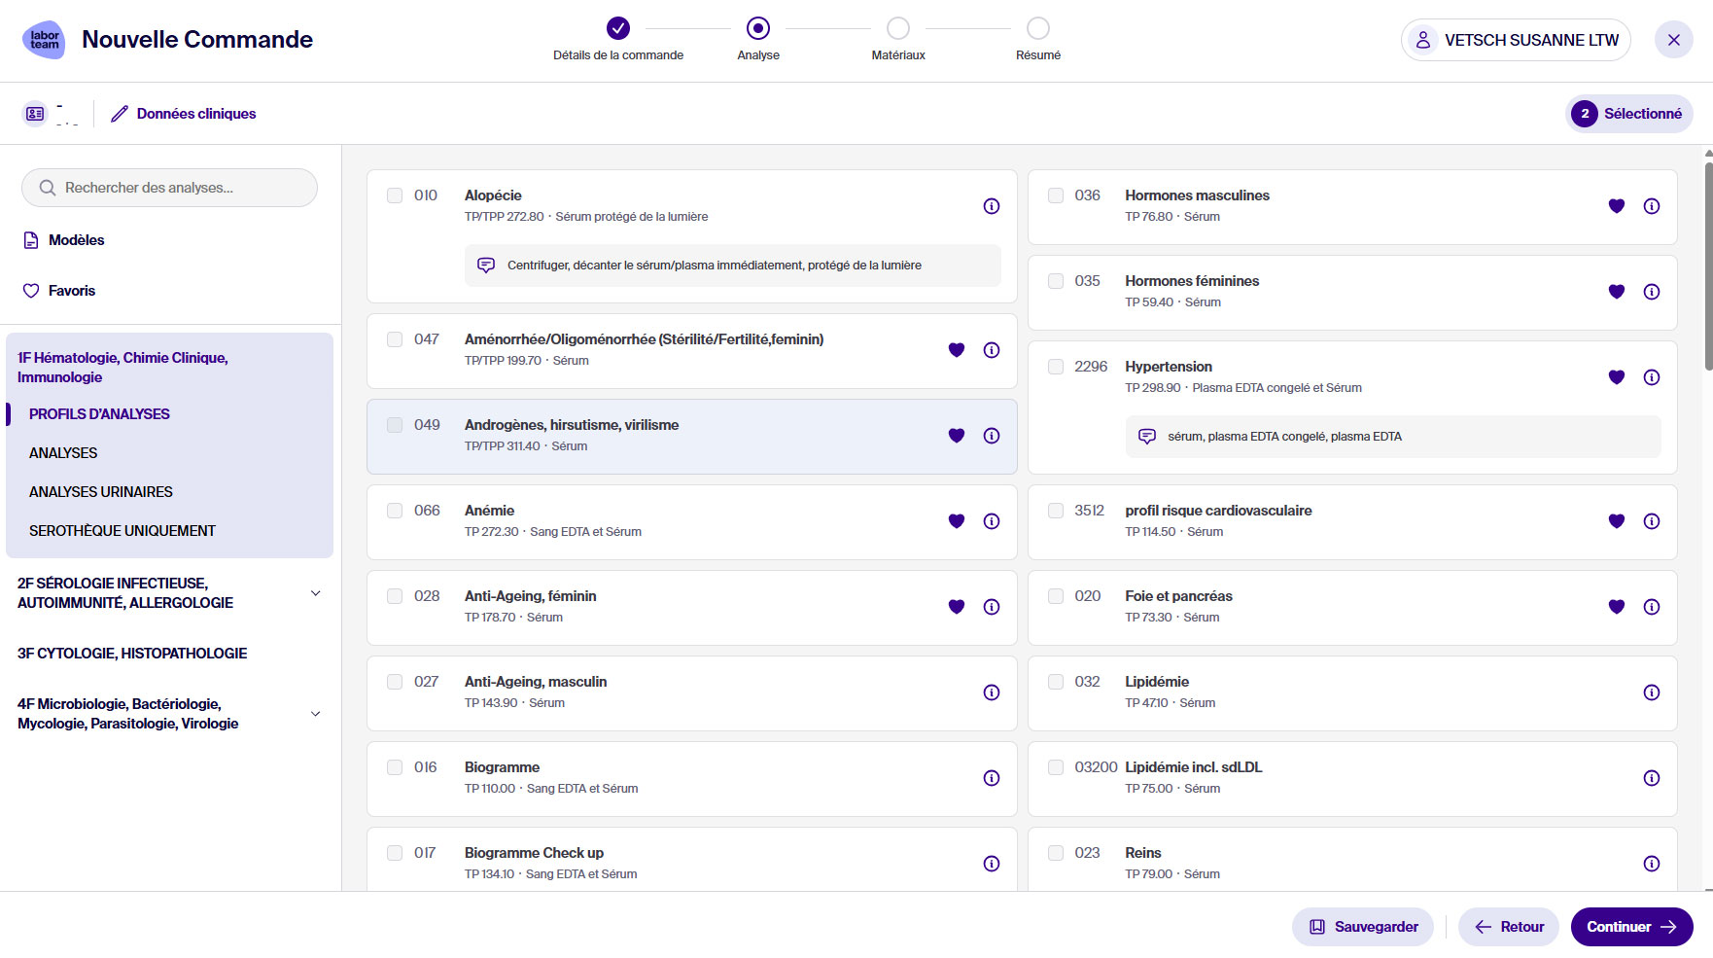Go to Favoris in sidebar
Viewport: 1713px width, 958px height.
pyautogui.click(x=72, y=291)
